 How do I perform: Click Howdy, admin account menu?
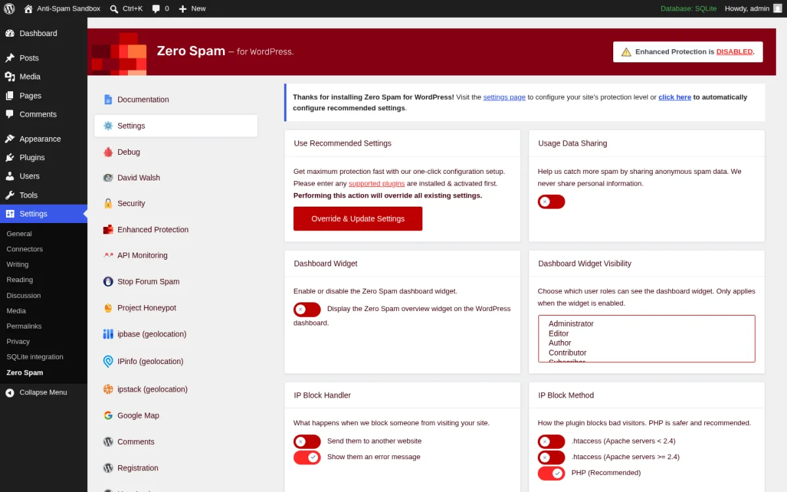pos(754,9)
